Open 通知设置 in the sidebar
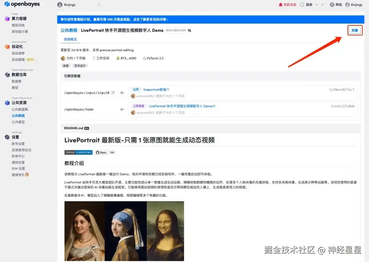Image resolution: width=369 pixels, height=262 pixels. tap(18, 162)
